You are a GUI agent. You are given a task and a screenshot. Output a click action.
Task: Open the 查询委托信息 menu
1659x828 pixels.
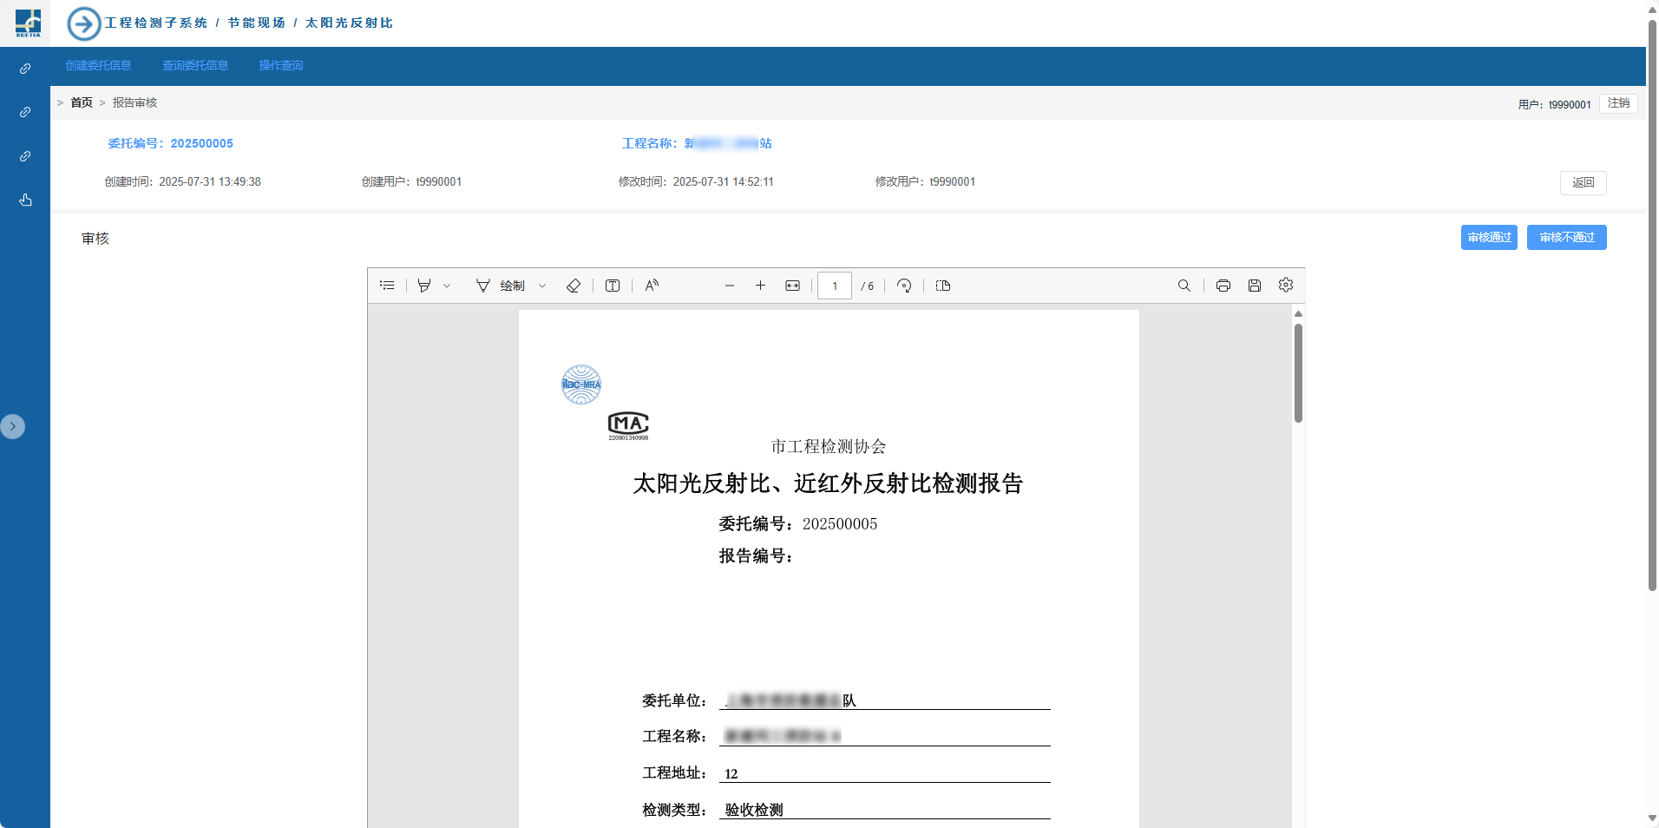[x=195, y=66]
